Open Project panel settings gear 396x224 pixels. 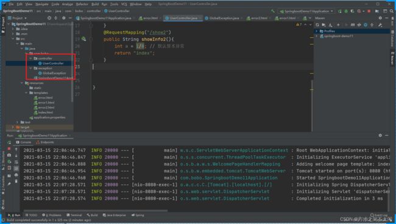[63, 18]
